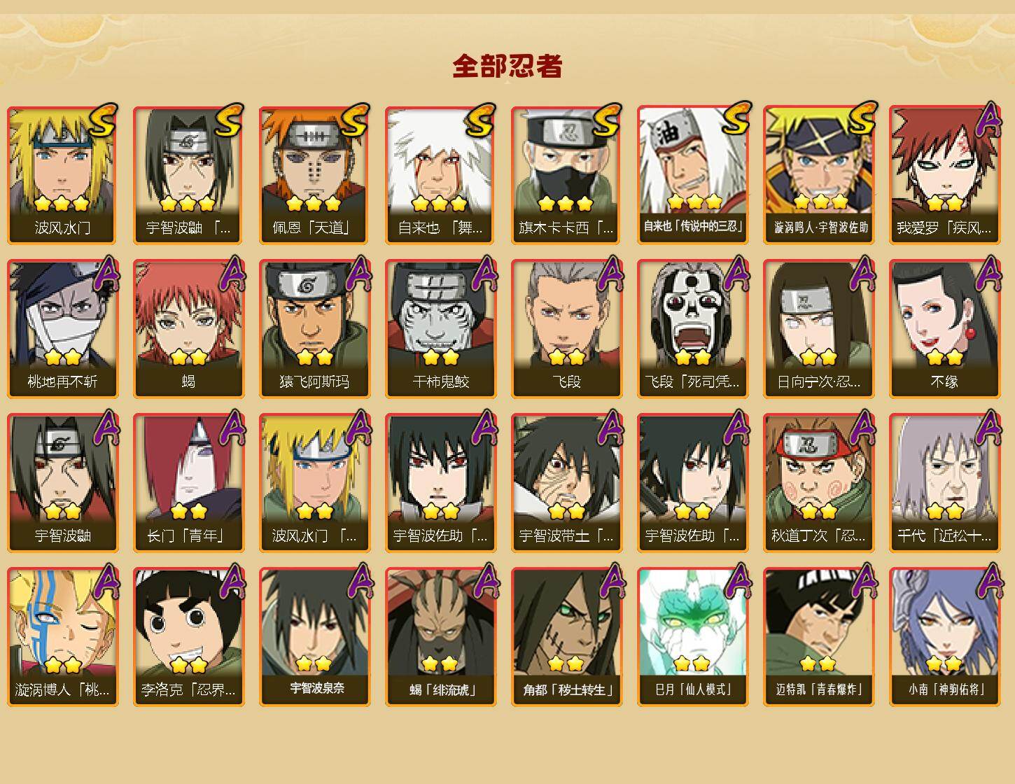Viewport: 1015px width, 784px height.
Task: Select the 干柿鬼鲛 ninja card
Action: 441,329
